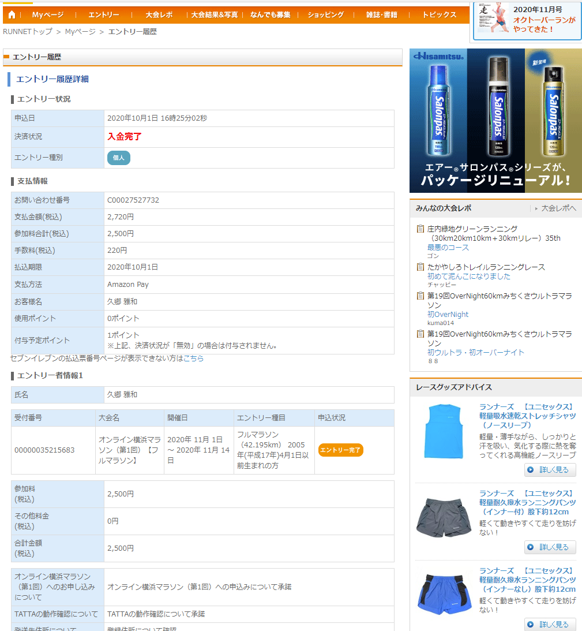Select the 220円 fee value

pos(117,250)
